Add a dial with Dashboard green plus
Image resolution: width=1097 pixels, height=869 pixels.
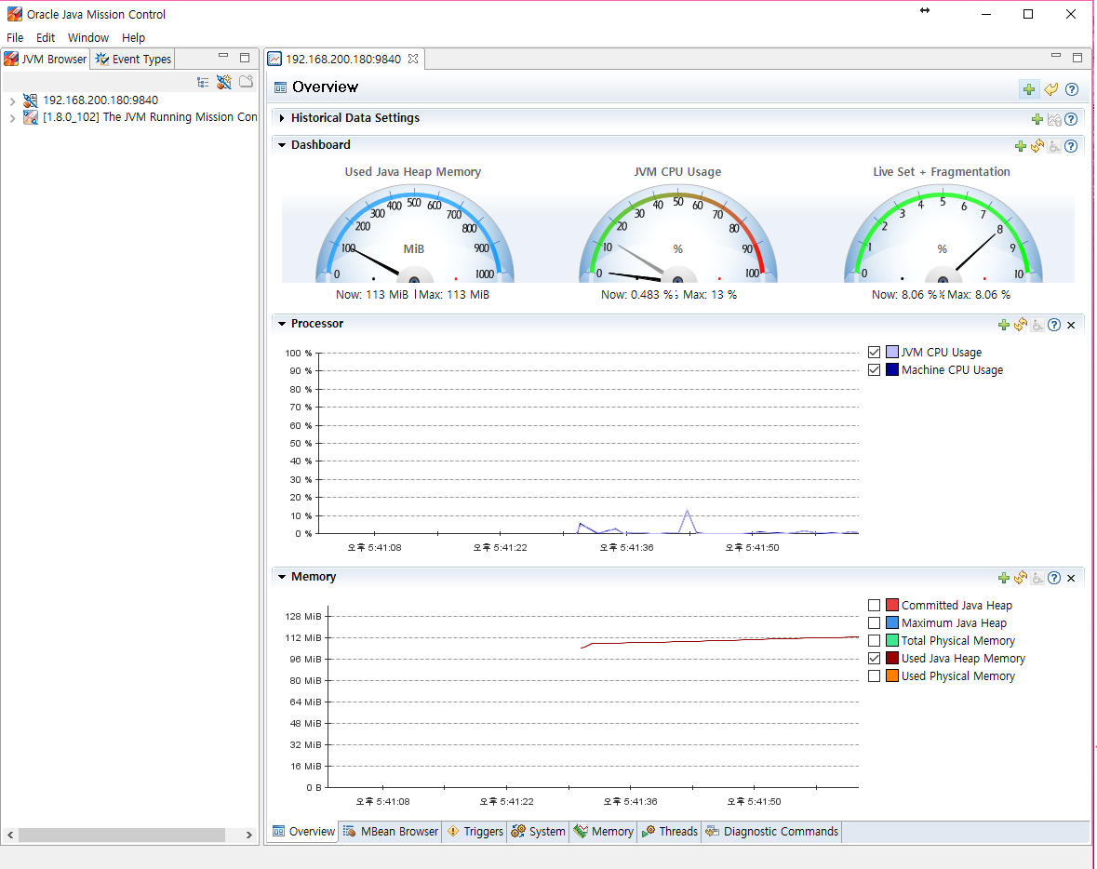[1021, 145]
